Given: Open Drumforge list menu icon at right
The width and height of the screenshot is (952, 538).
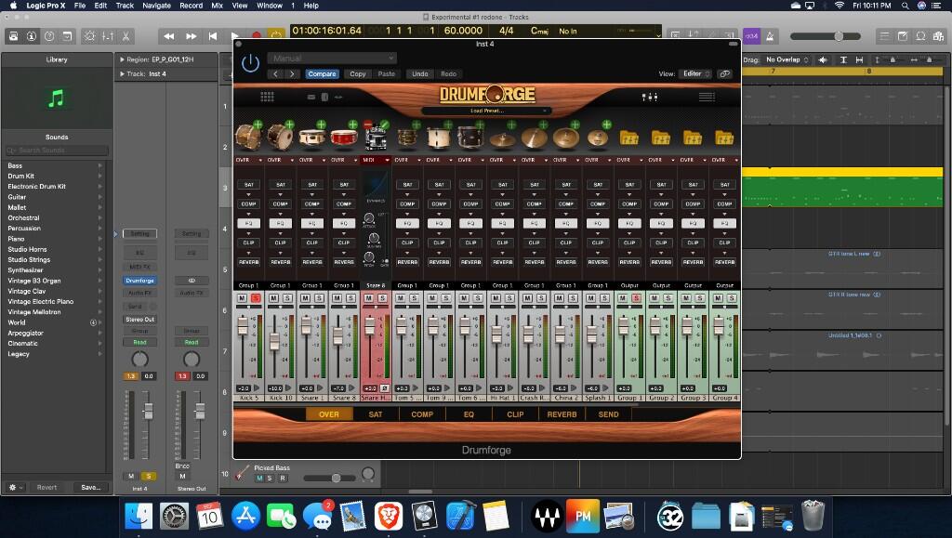Looking at the screenshot, I should 707,97.
